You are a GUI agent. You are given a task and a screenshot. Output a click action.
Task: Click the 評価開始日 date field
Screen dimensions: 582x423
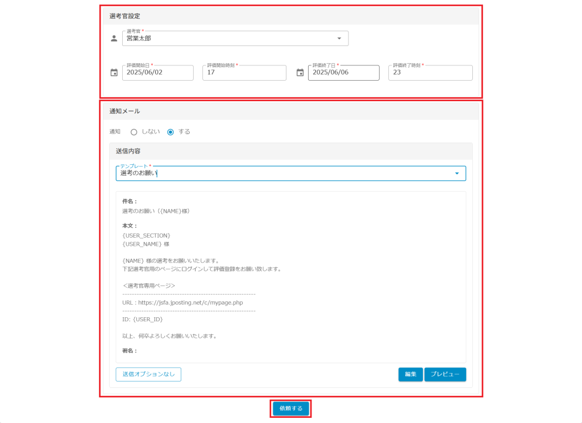click(157, 73)
